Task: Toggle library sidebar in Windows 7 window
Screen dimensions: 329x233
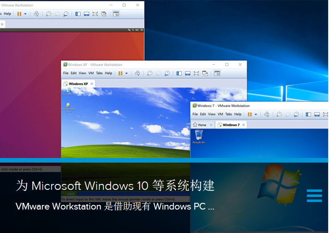Action: click(x=308, y=114)
